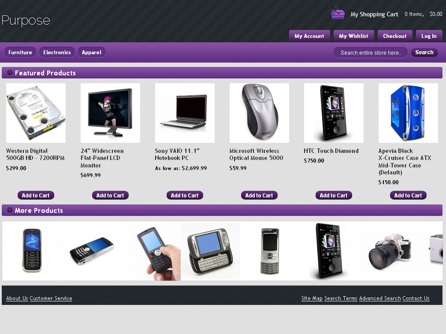This screenshot has height=334, width=446.
Task: Open the Electronics category menu
Action: click(57, 52)
